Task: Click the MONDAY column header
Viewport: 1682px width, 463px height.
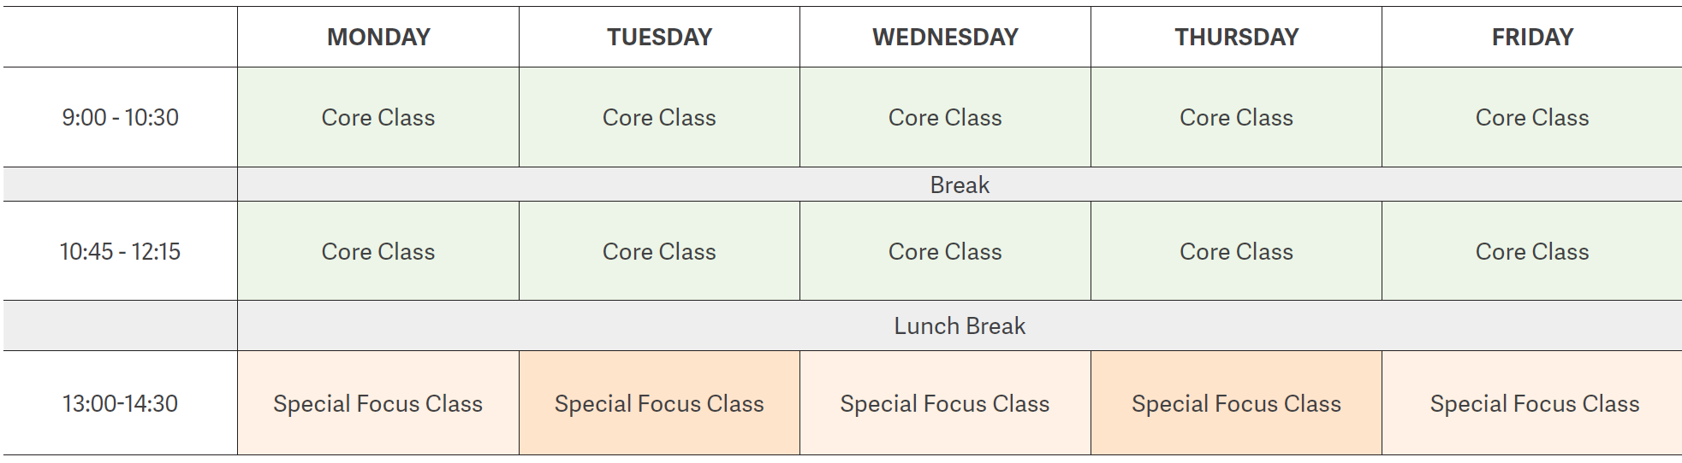Action: pyautogui.click(x=378, y=37)
